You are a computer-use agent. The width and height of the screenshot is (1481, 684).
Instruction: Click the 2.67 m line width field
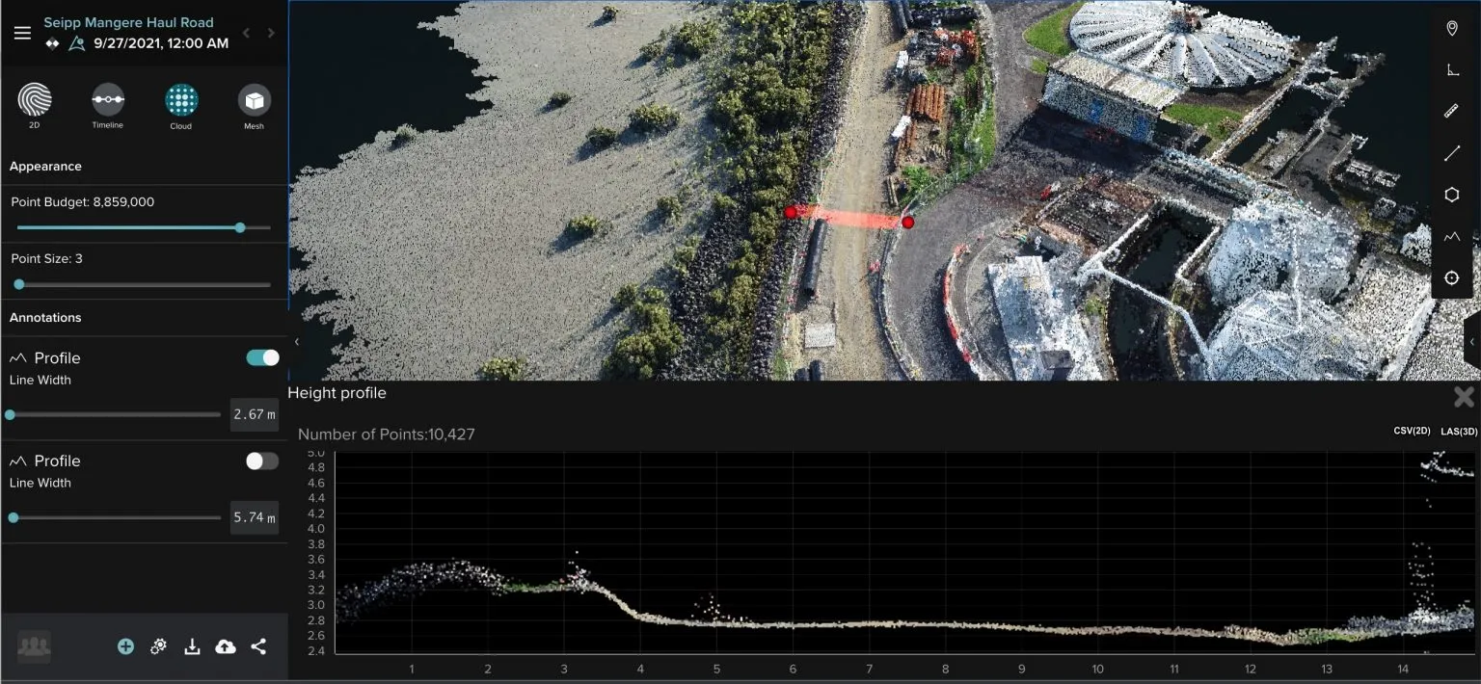tap(255, 414)
